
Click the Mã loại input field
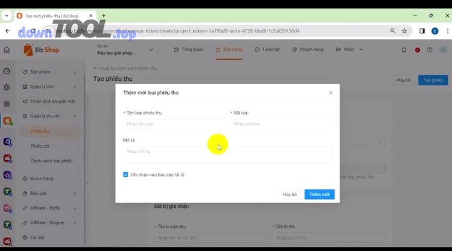click(280, 124)
